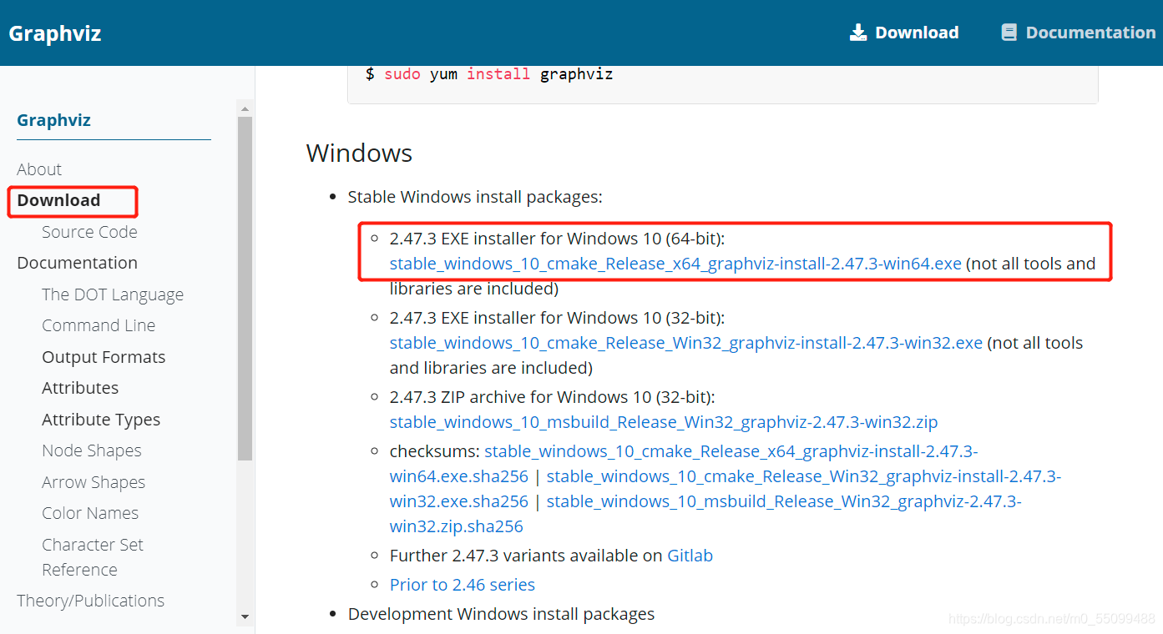Open The DOT Language page
The image size is (1163, 634).
(x=113, y=294)
